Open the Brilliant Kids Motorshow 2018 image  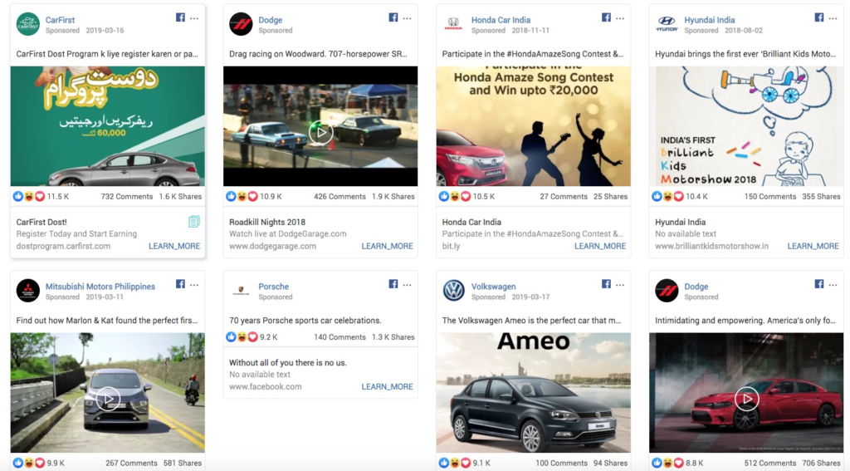(746, 126)
